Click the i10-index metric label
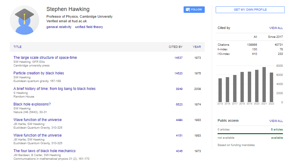This screenshot has width=293, height=164. click(x=224, y=54)
